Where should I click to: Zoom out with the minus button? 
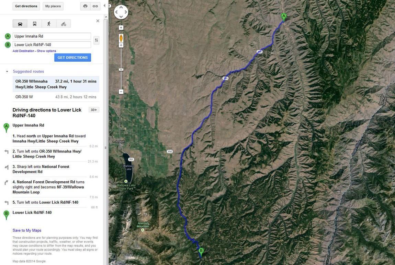tap(121, 92)
